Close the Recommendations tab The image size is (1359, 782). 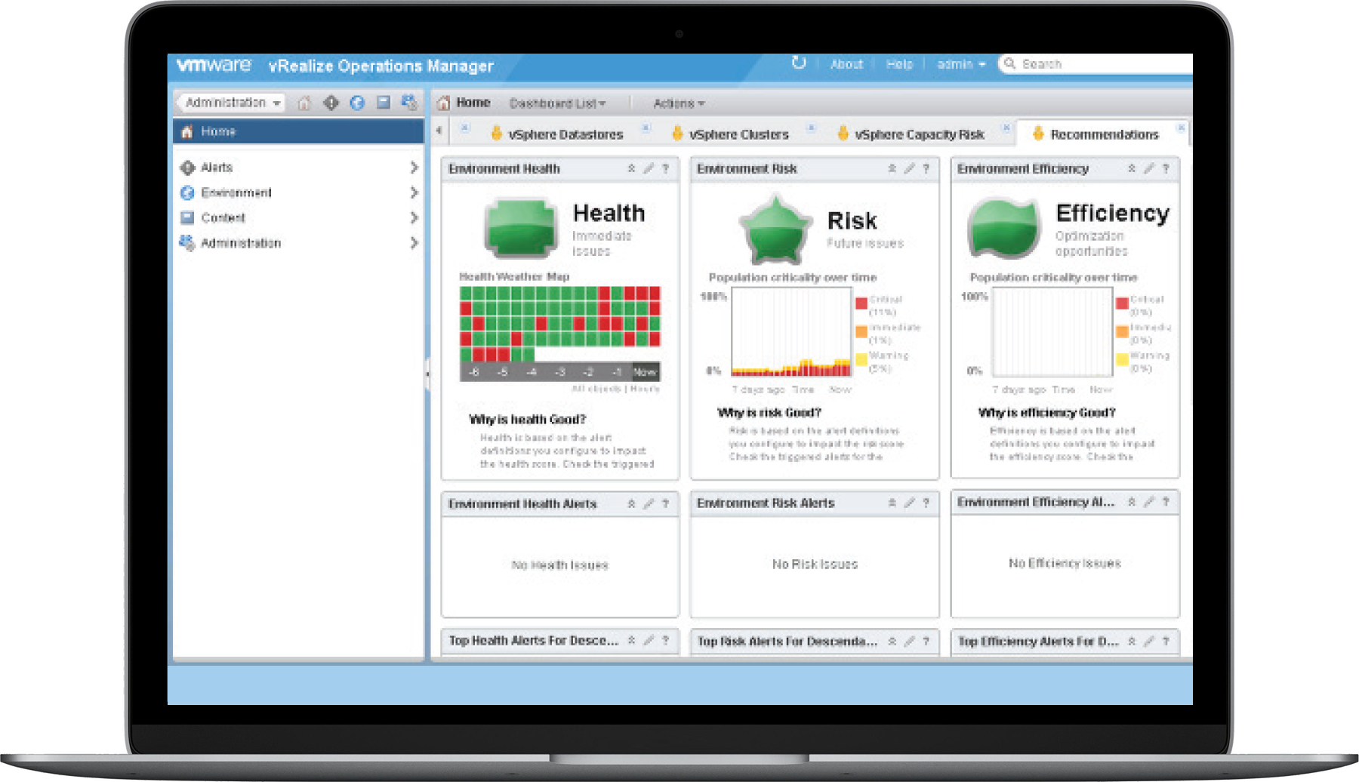coord(1181,128)
